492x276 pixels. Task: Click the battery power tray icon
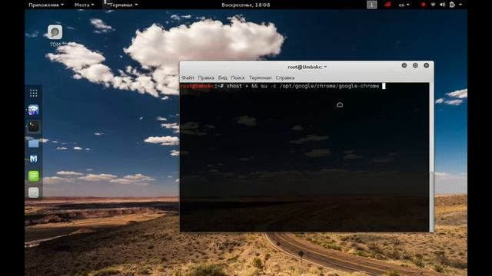tap(452, 5)
